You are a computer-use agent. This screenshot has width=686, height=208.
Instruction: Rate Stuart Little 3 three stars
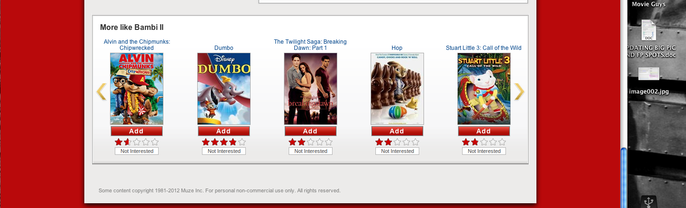pos(484,142)
